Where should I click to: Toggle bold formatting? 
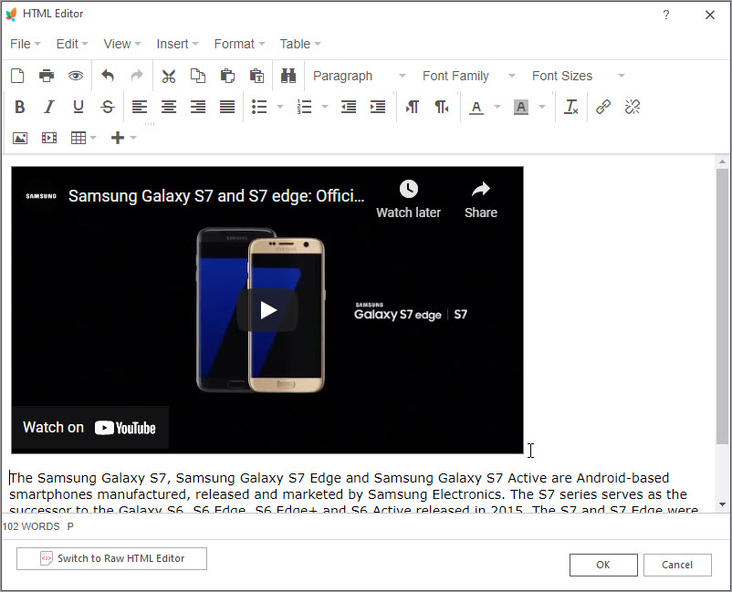(19, 107)
